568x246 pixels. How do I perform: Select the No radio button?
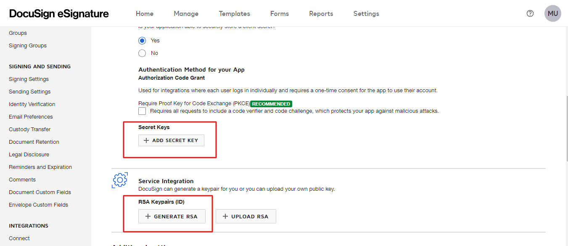pyautogui.click(x=142, y=53)
